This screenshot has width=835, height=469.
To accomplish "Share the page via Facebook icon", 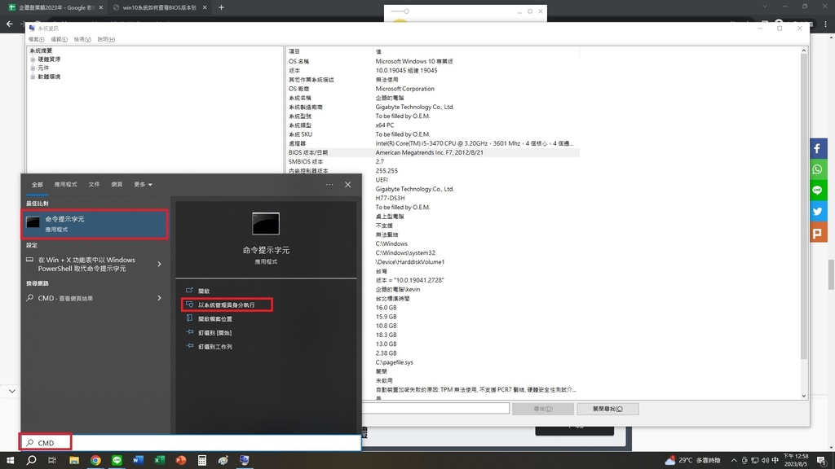I will click(817, 148).
